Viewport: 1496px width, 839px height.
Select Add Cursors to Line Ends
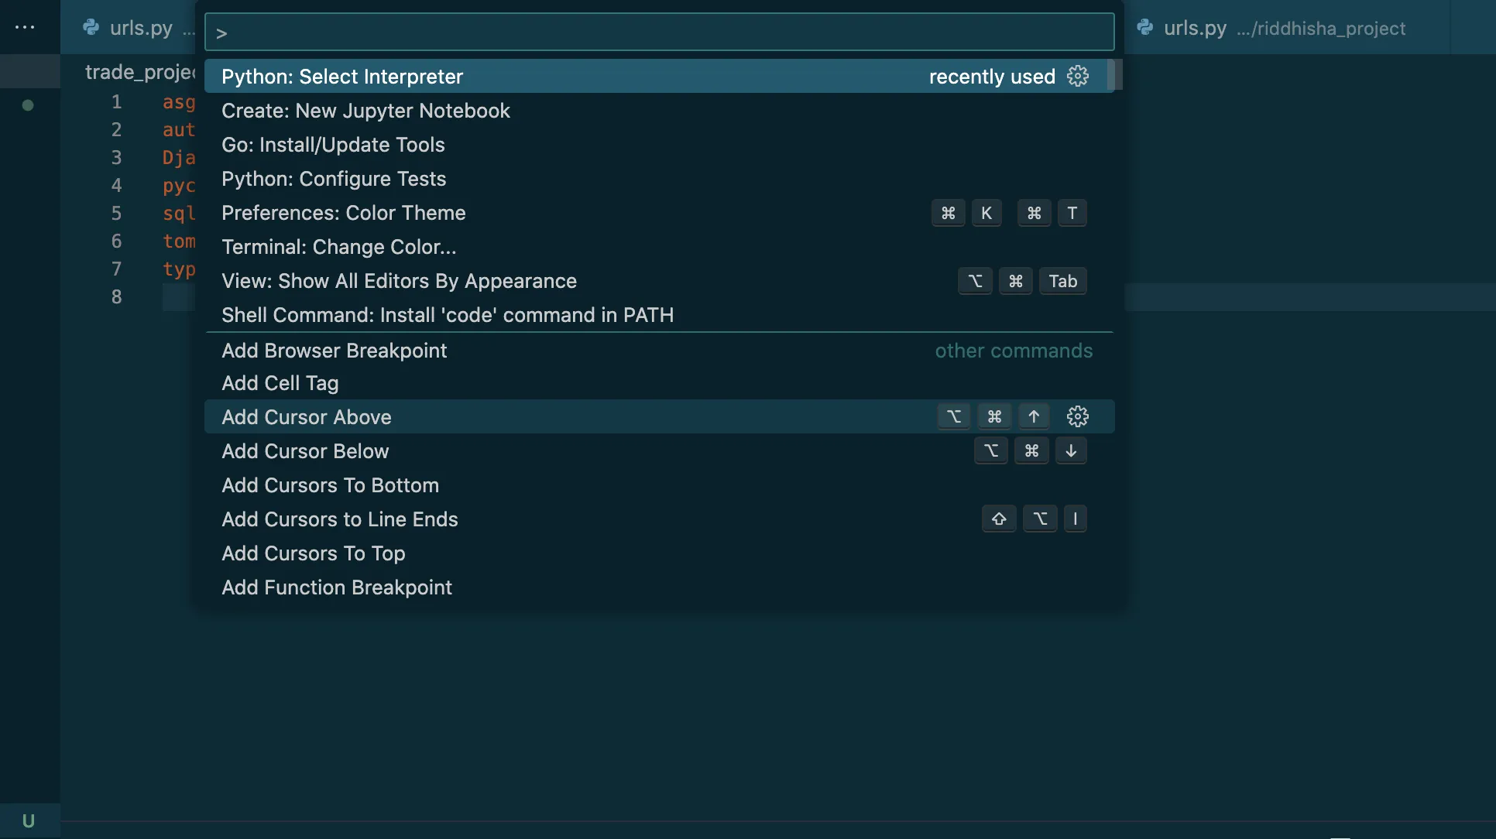pos(339,519)
